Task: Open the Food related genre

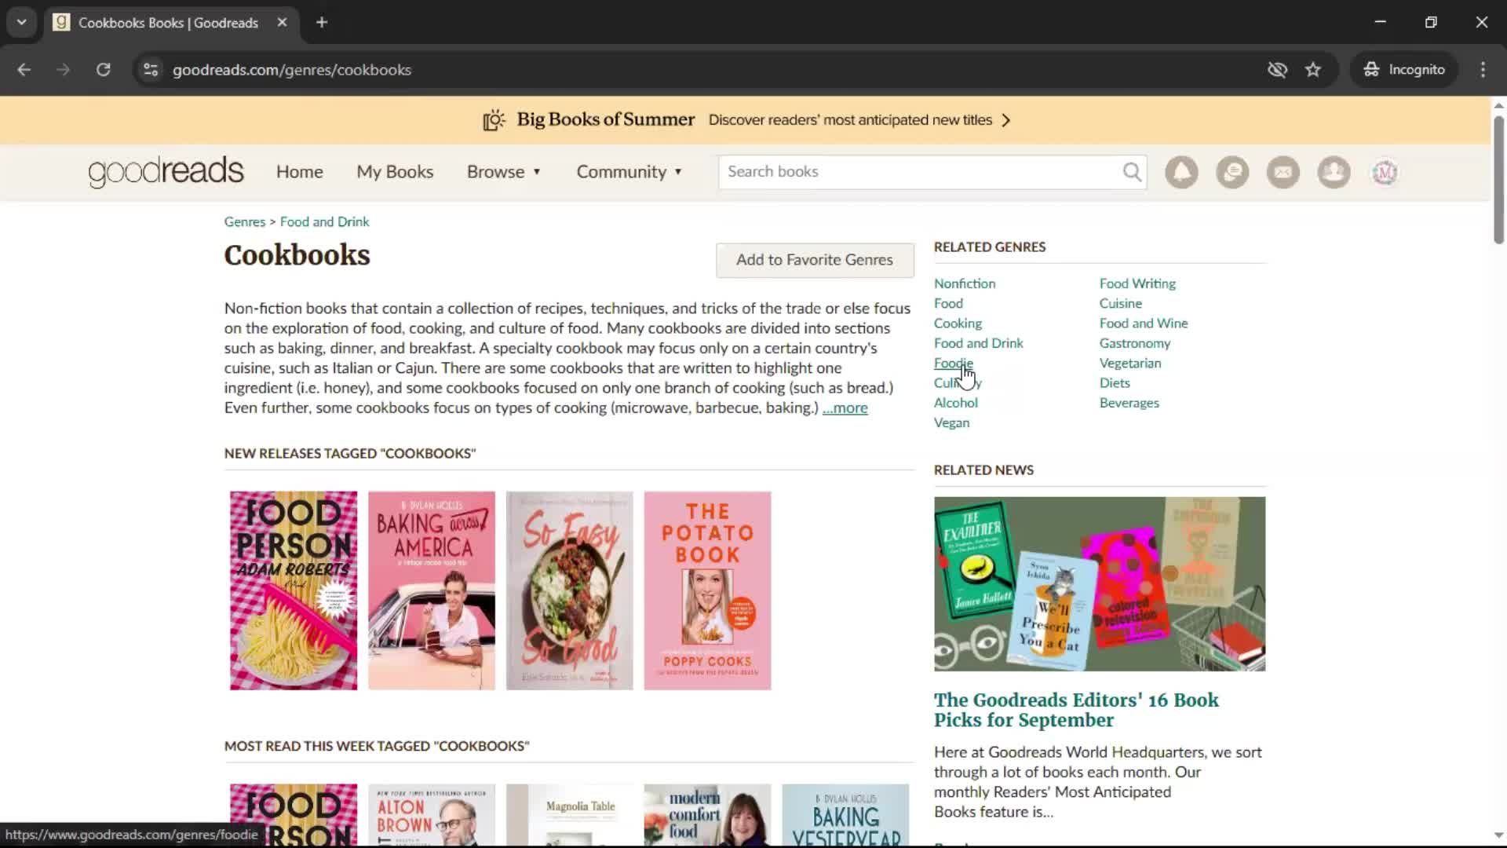Action: [948, 304]
